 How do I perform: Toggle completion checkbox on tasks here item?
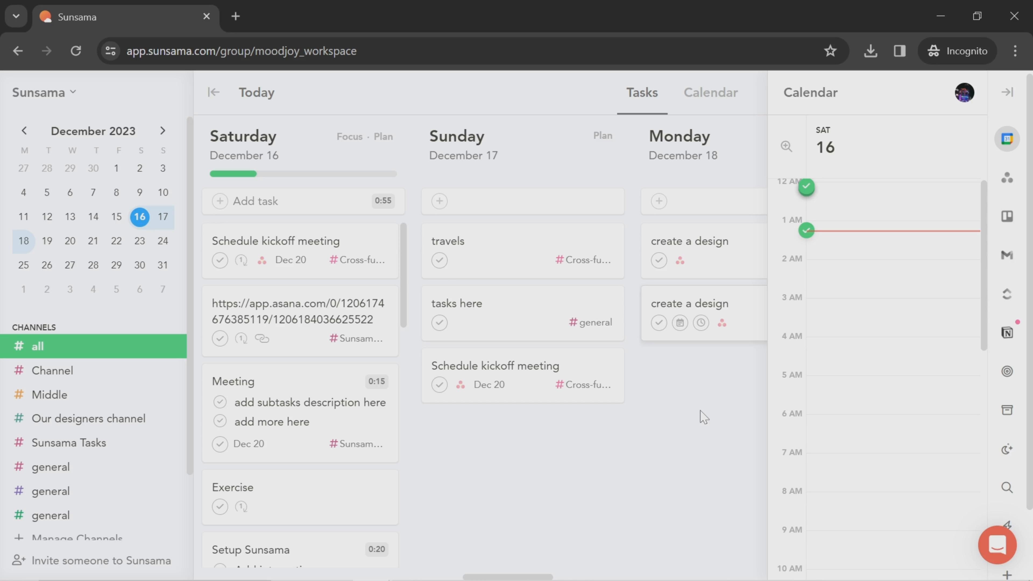[x=439, y=322]
